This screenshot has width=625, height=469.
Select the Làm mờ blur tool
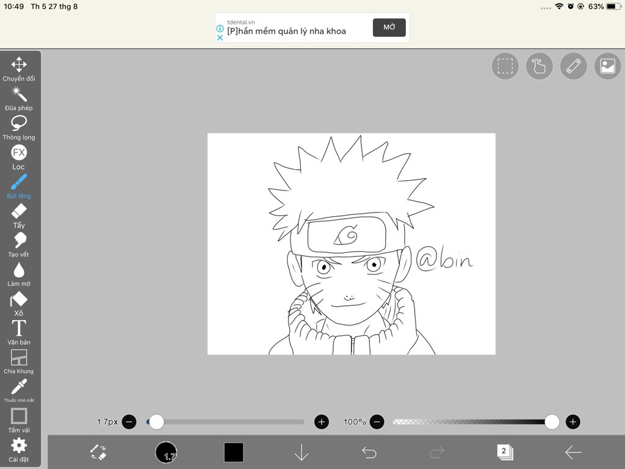click(x=19, y=274)
